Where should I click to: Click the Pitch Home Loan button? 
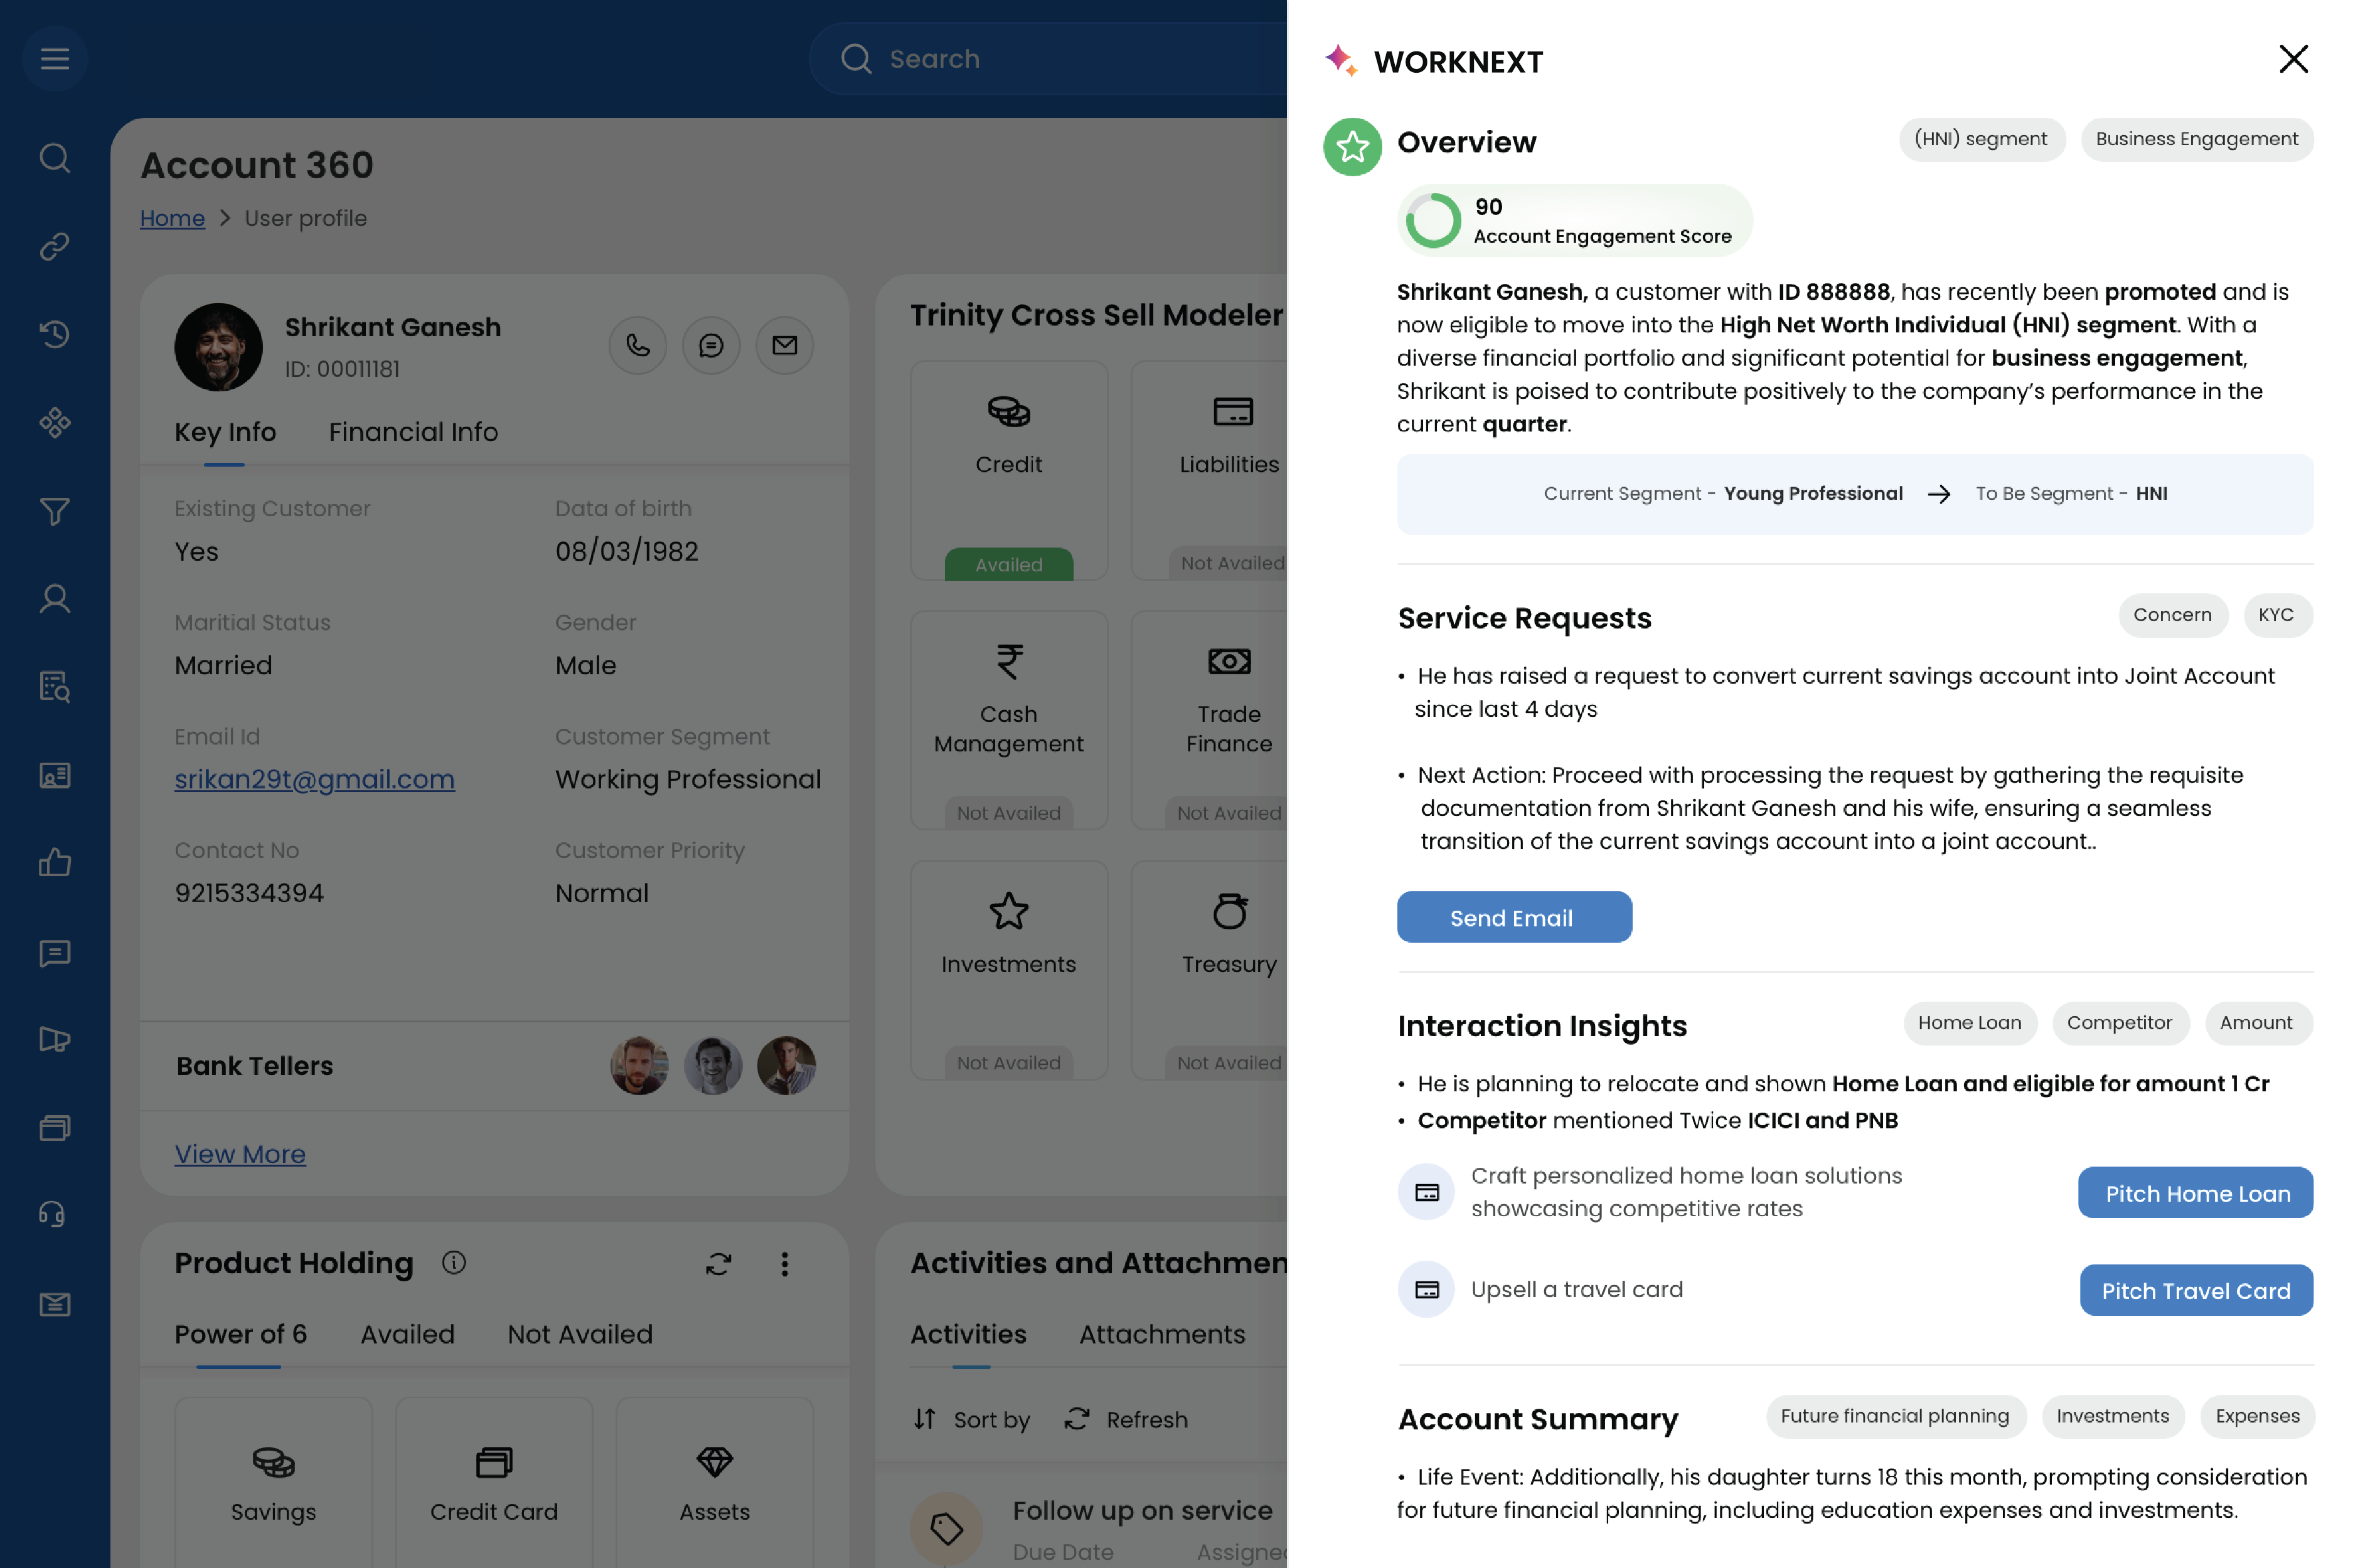[x=2197, y=1193]
